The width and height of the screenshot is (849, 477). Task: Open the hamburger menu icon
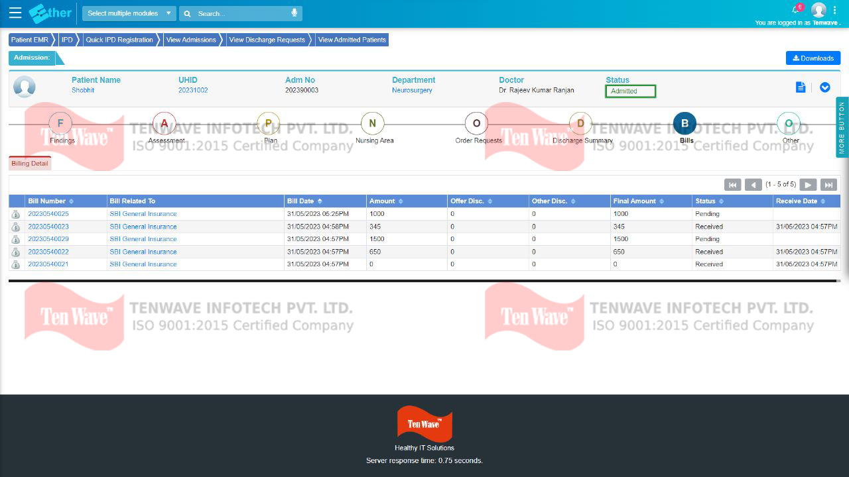[15, 13]
